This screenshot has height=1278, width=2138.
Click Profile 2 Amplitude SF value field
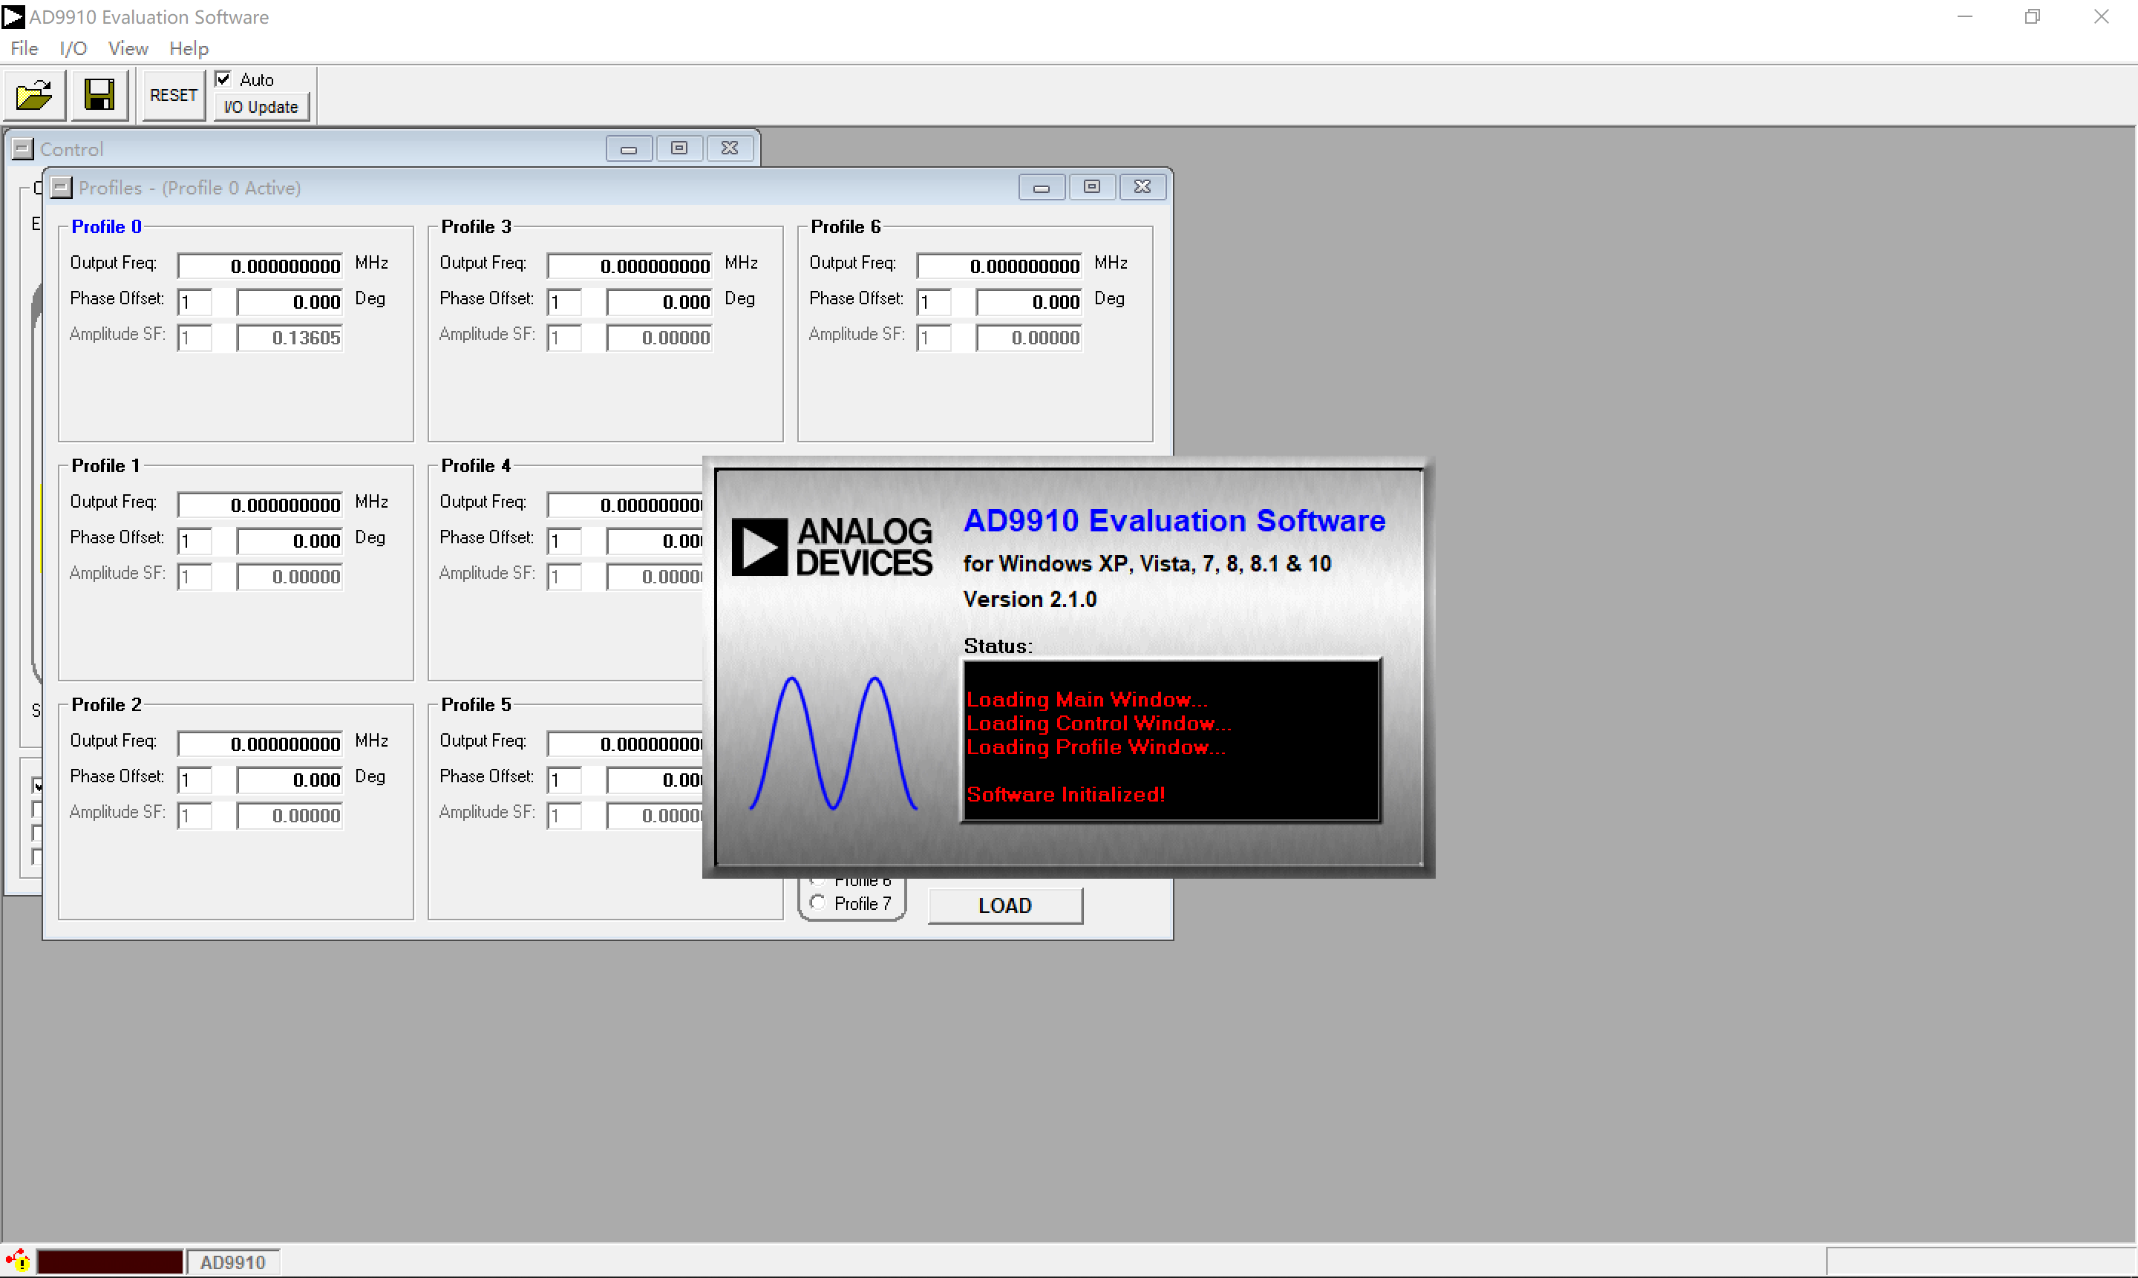[x=290, y=815]
